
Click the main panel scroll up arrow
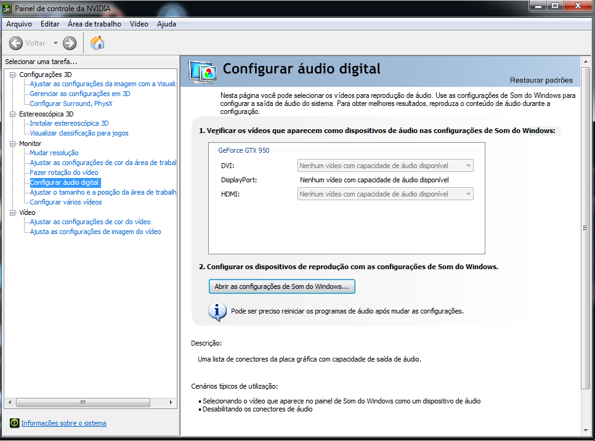[585, 61]
